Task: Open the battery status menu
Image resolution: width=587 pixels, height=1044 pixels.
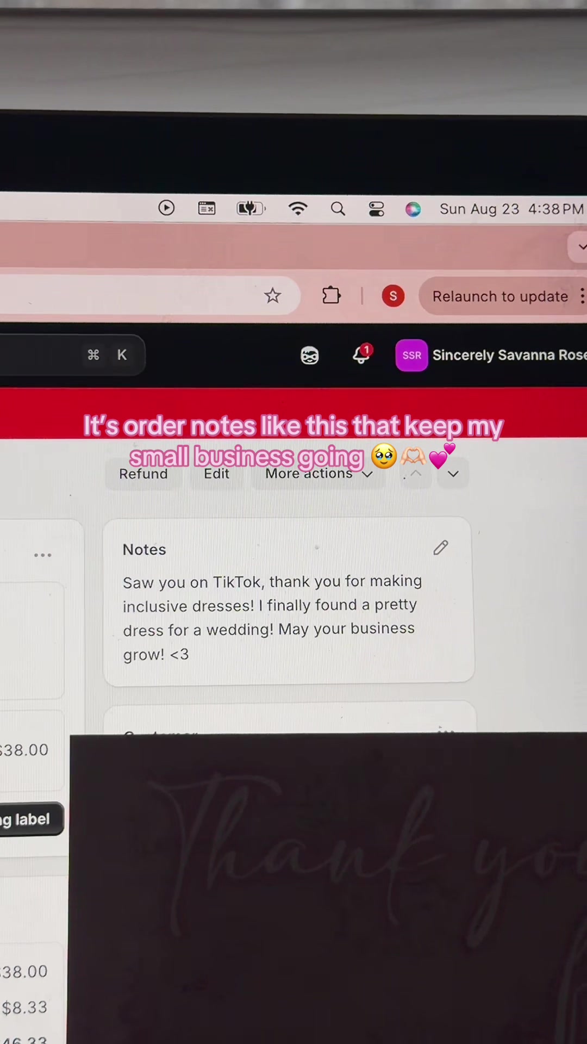Action: pos(251,208)
